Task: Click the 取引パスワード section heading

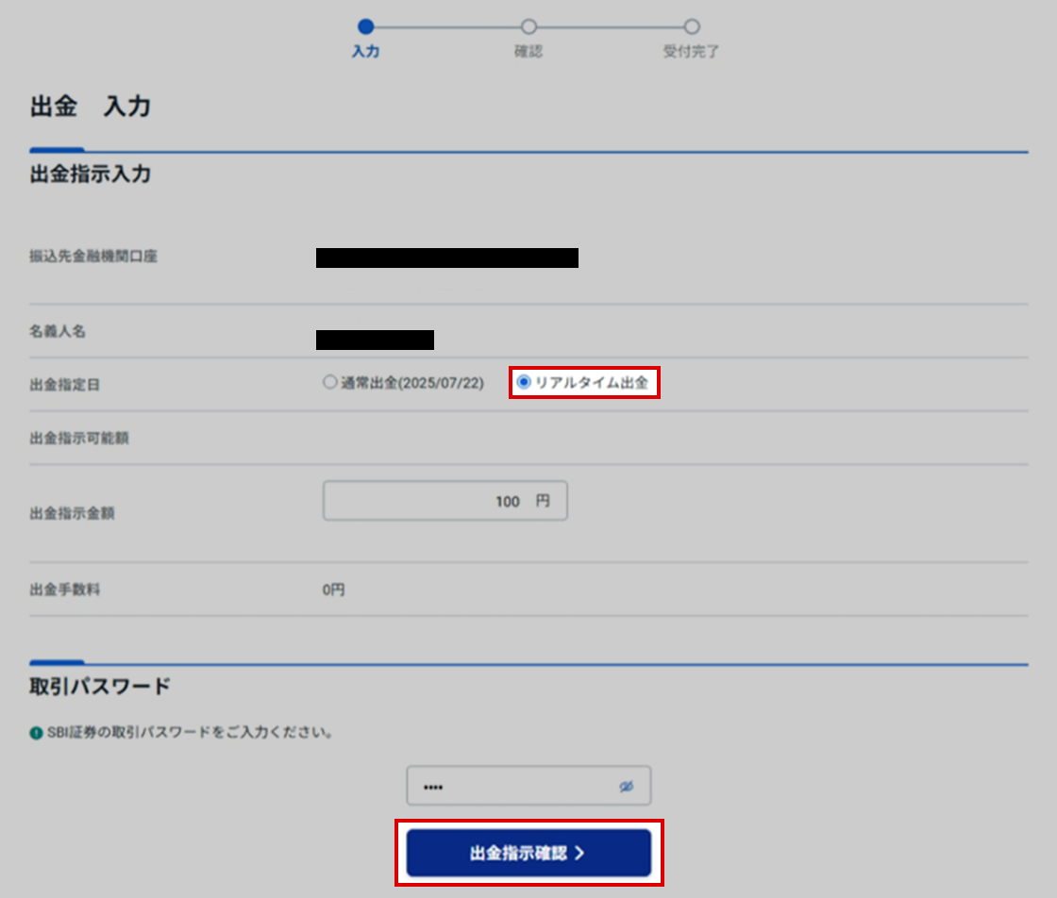Action: (x=100, y=687)
